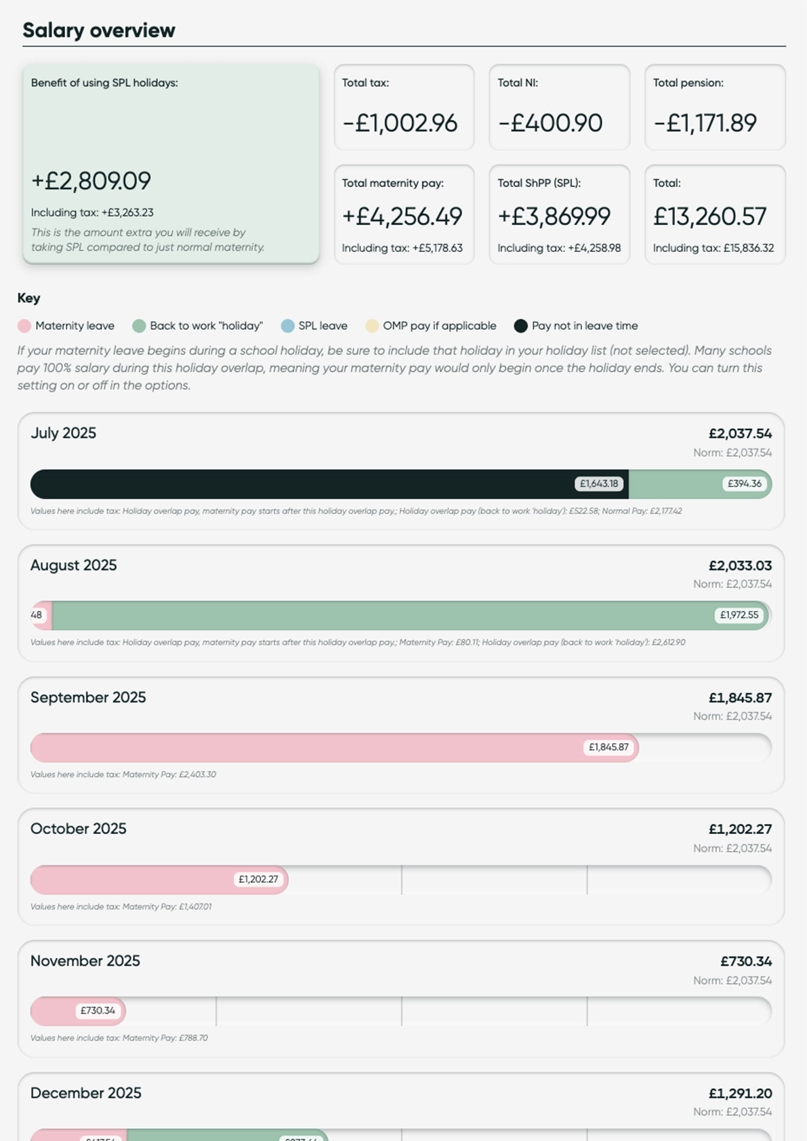Click the £730.34 label in November bar
The image size is (807, 1141).
point(98,1011)
